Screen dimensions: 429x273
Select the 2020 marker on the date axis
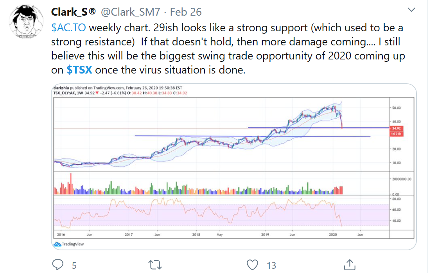pos(333,235)
